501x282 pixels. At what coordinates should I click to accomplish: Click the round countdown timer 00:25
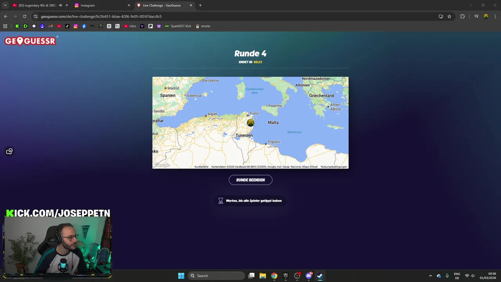click(x=258, y=62)
